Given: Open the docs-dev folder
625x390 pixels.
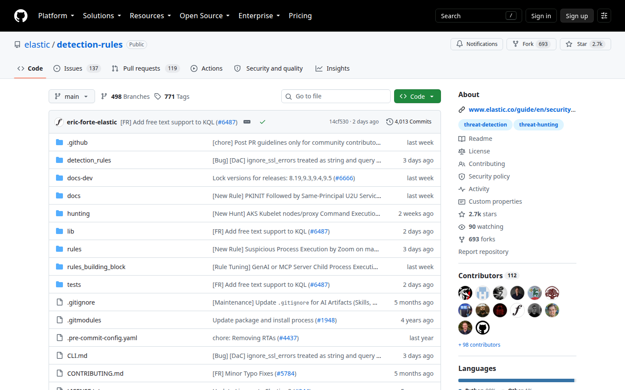Looking at the screenshot, I should pyautogui.click(x=80, y=178).
